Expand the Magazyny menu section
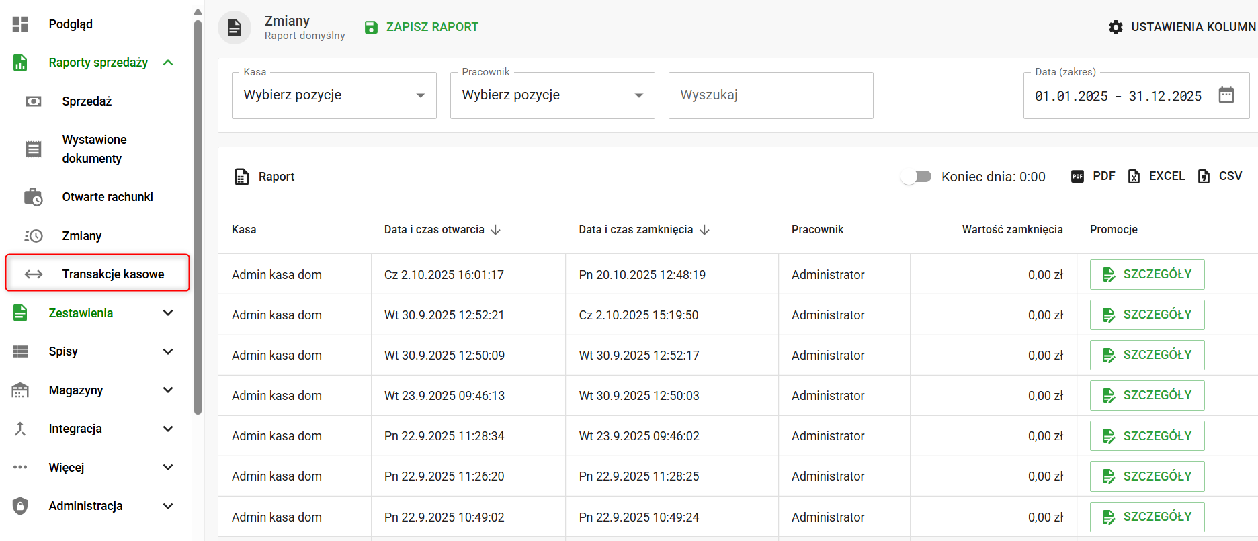 coord(168,390)
